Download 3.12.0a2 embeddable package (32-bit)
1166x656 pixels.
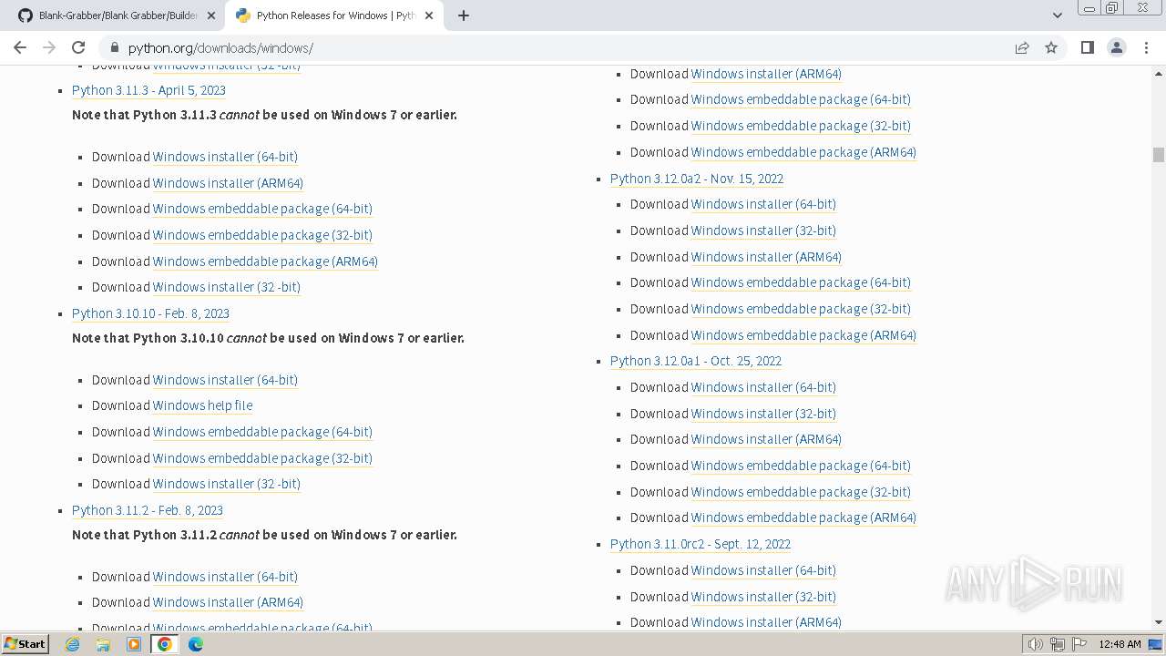801,309
